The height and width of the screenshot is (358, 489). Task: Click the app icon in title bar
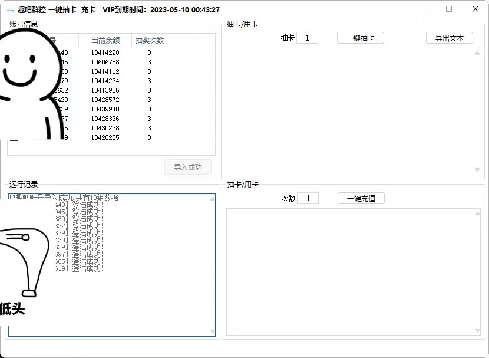[10, 10]
